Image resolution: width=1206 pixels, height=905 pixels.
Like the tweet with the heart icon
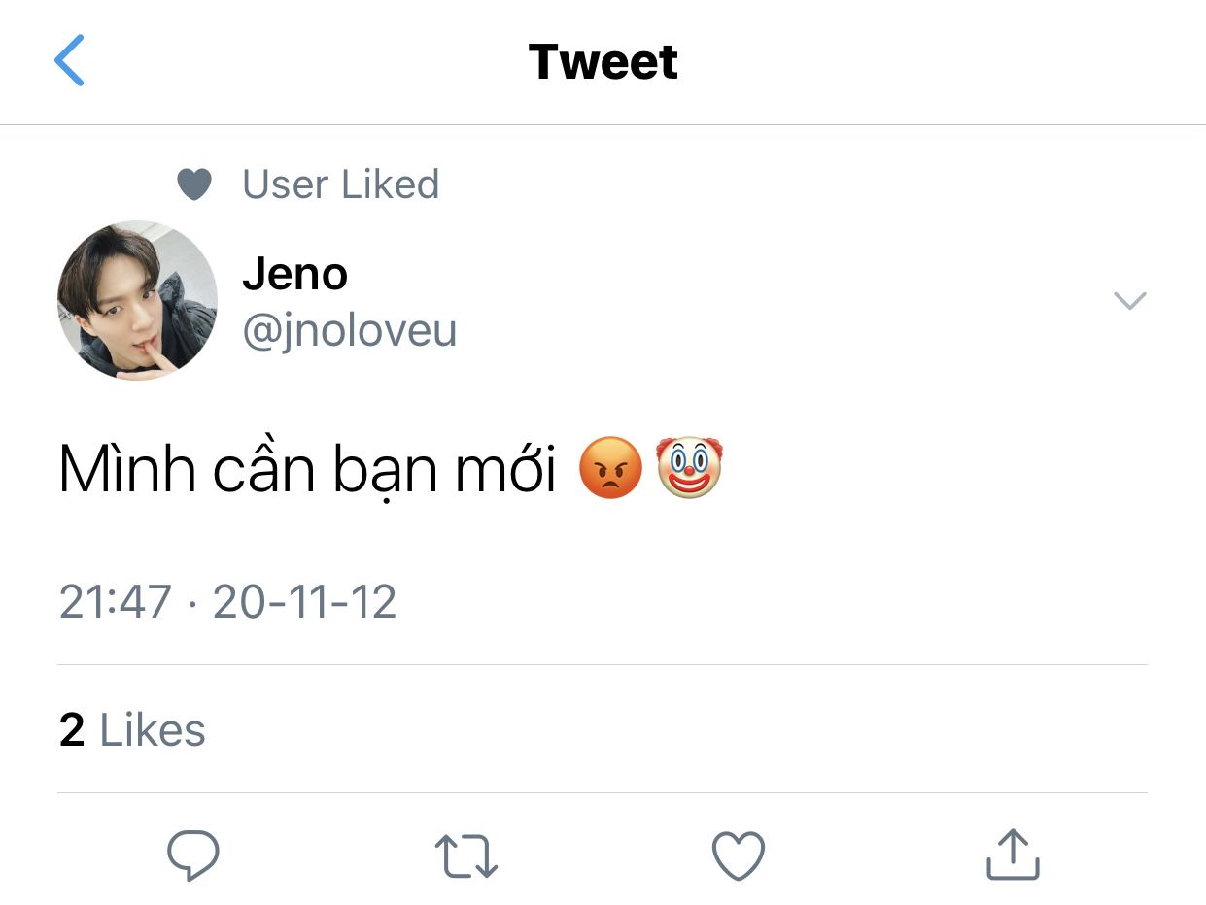coord(739,855)
